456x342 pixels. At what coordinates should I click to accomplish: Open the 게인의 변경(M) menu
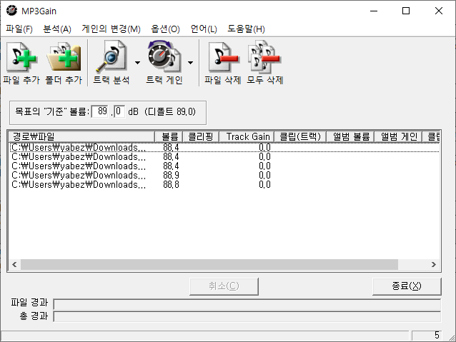tap(111, 29)
